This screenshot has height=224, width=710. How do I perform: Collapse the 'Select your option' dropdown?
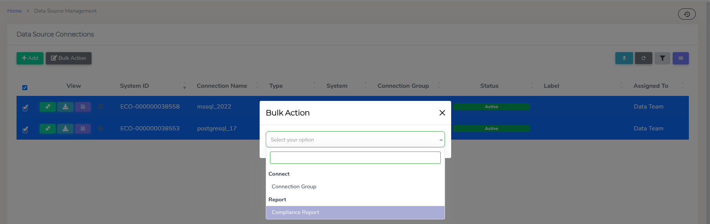click(x=355, y=140)
